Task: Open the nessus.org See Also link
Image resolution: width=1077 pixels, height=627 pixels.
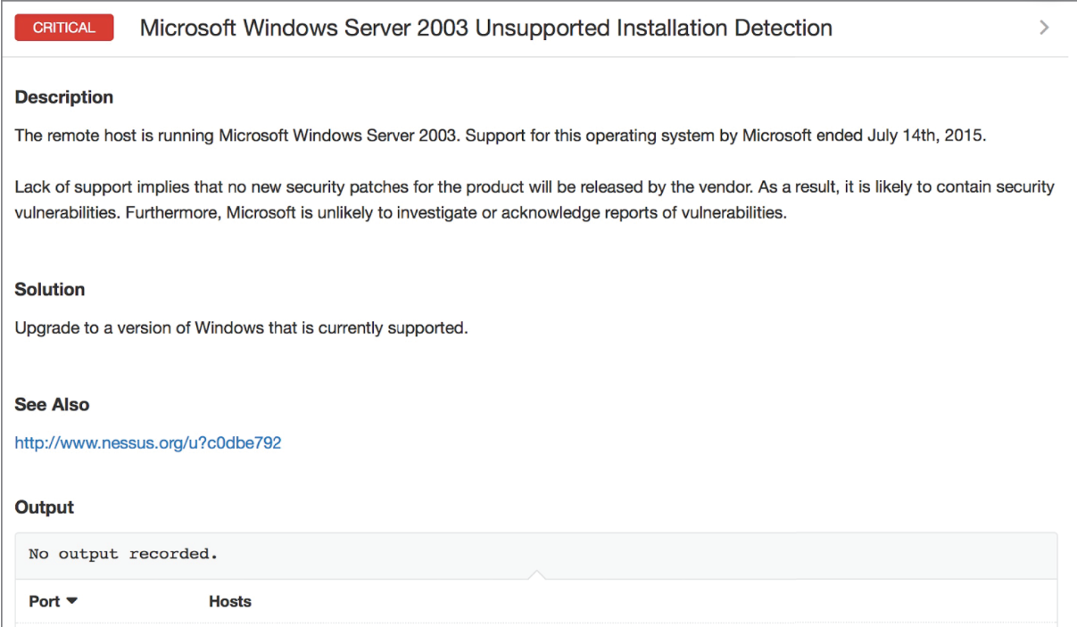Action: point(148,442)
